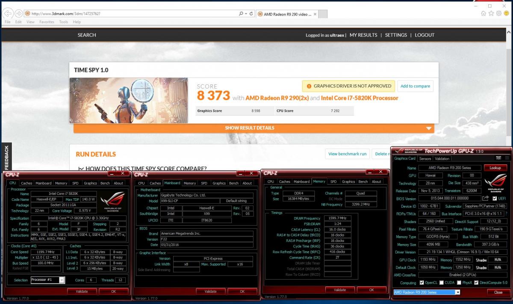Viewport: 513px width, 304px height.
Task: Click the ROG logo in CPU-Z CPU window
Action: tap(113, 201)
